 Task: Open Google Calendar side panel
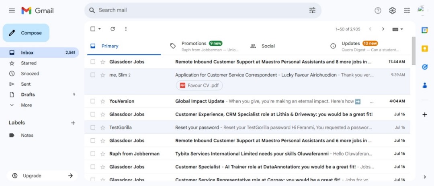pyautogui.click(x=425, y=30)
